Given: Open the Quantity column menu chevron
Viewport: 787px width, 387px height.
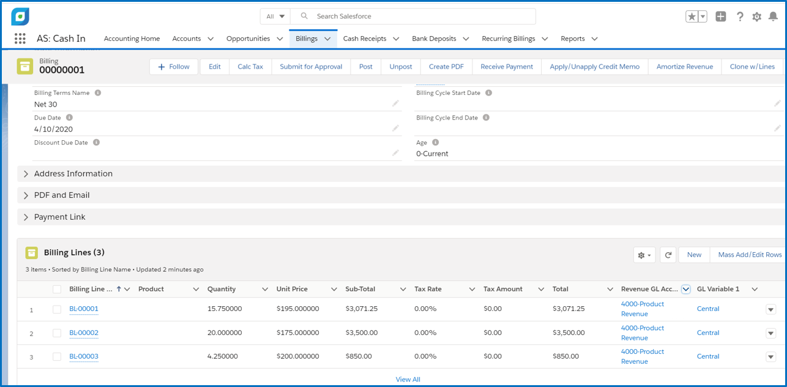Looking at the screenshot, I should tap(265, 289).
